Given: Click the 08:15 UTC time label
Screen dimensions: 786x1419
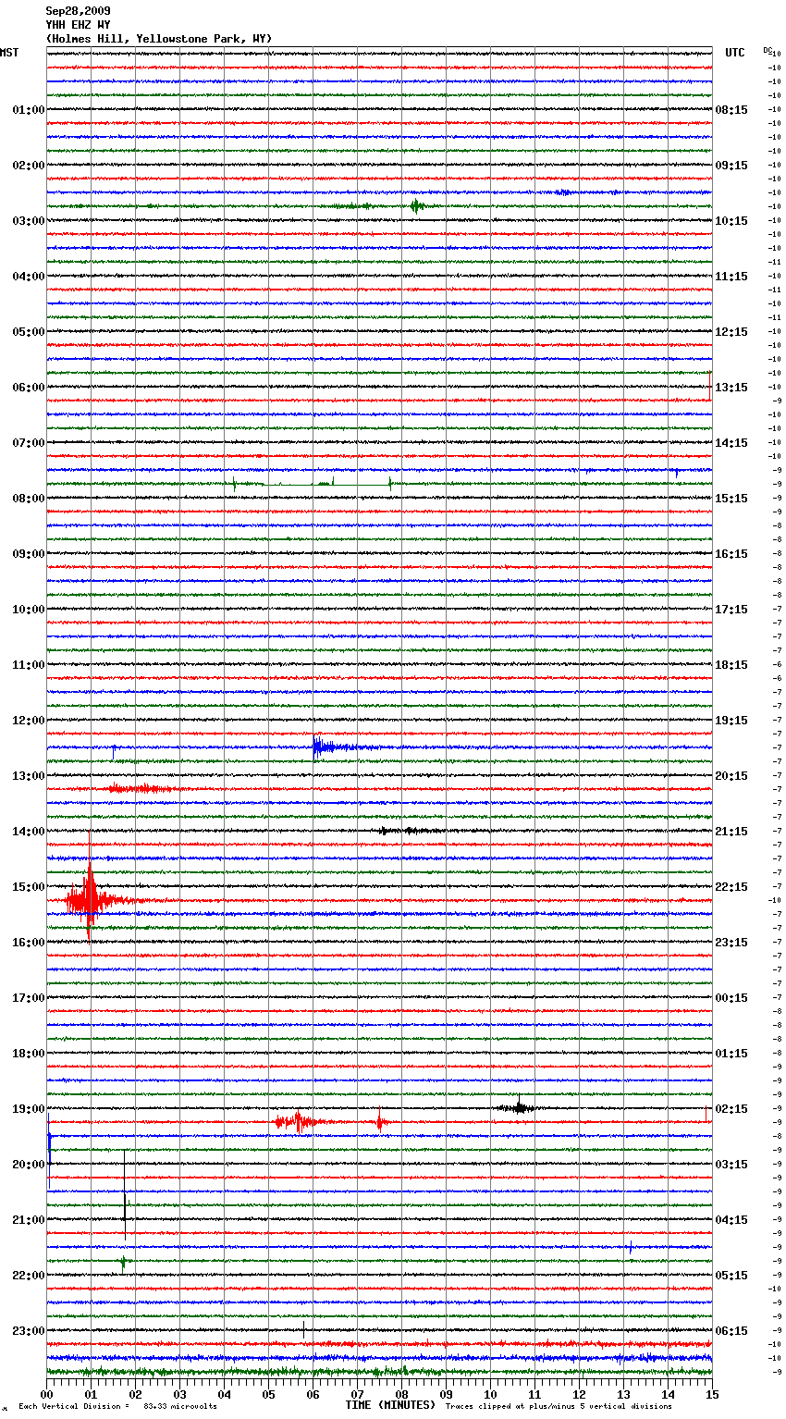Looking at the screenshot, I should [731, 110].
